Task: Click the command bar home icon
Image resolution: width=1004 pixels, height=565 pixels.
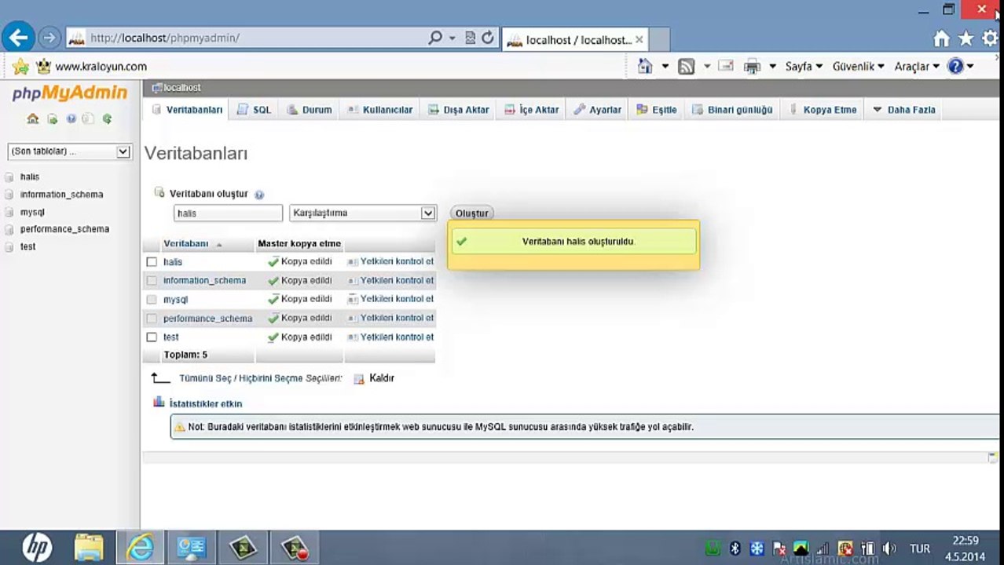Action: (x=645, y=67)
